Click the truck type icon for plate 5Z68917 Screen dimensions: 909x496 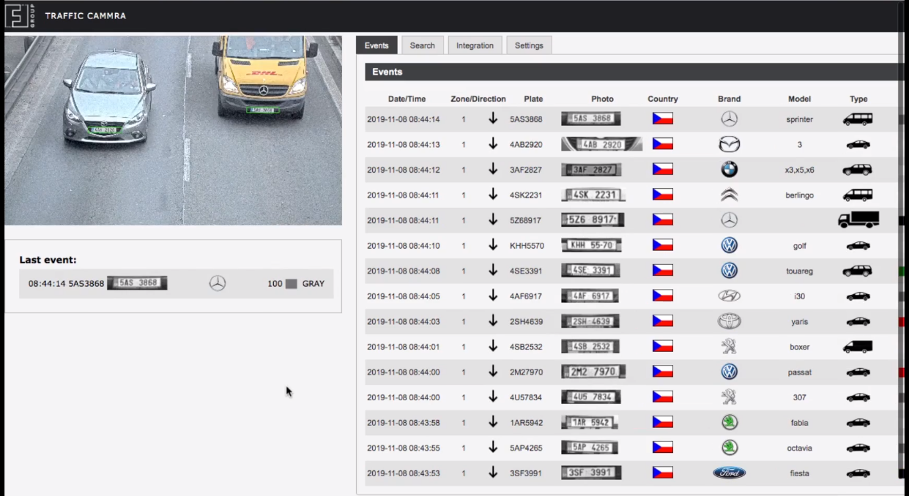(858, 219)
